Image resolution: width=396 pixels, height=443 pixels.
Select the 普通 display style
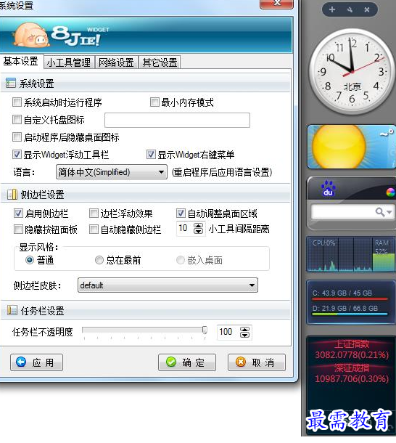(30, 260)
